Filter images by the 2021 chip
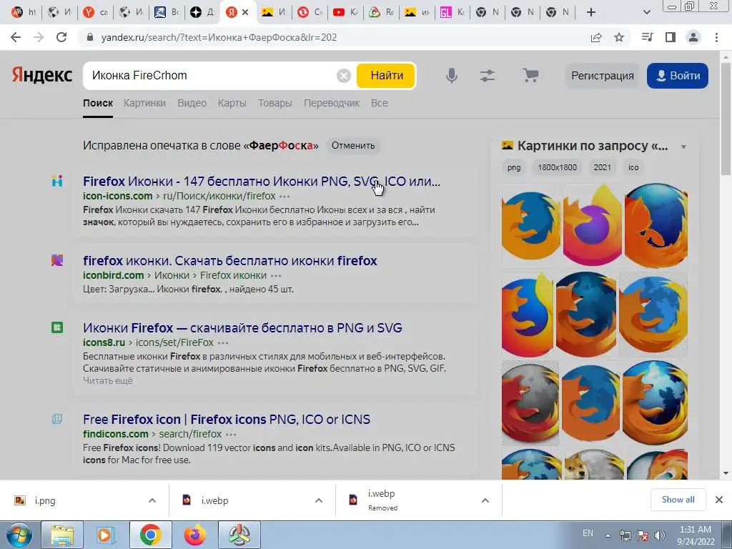The image size is (732, 549). pyautogui.click(x=602, y=167)
